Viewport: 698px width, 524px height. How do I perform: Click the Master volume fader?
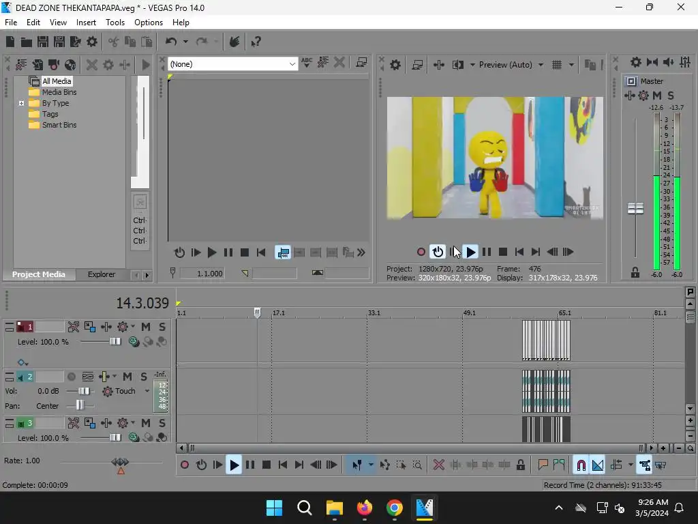(635, 209)
